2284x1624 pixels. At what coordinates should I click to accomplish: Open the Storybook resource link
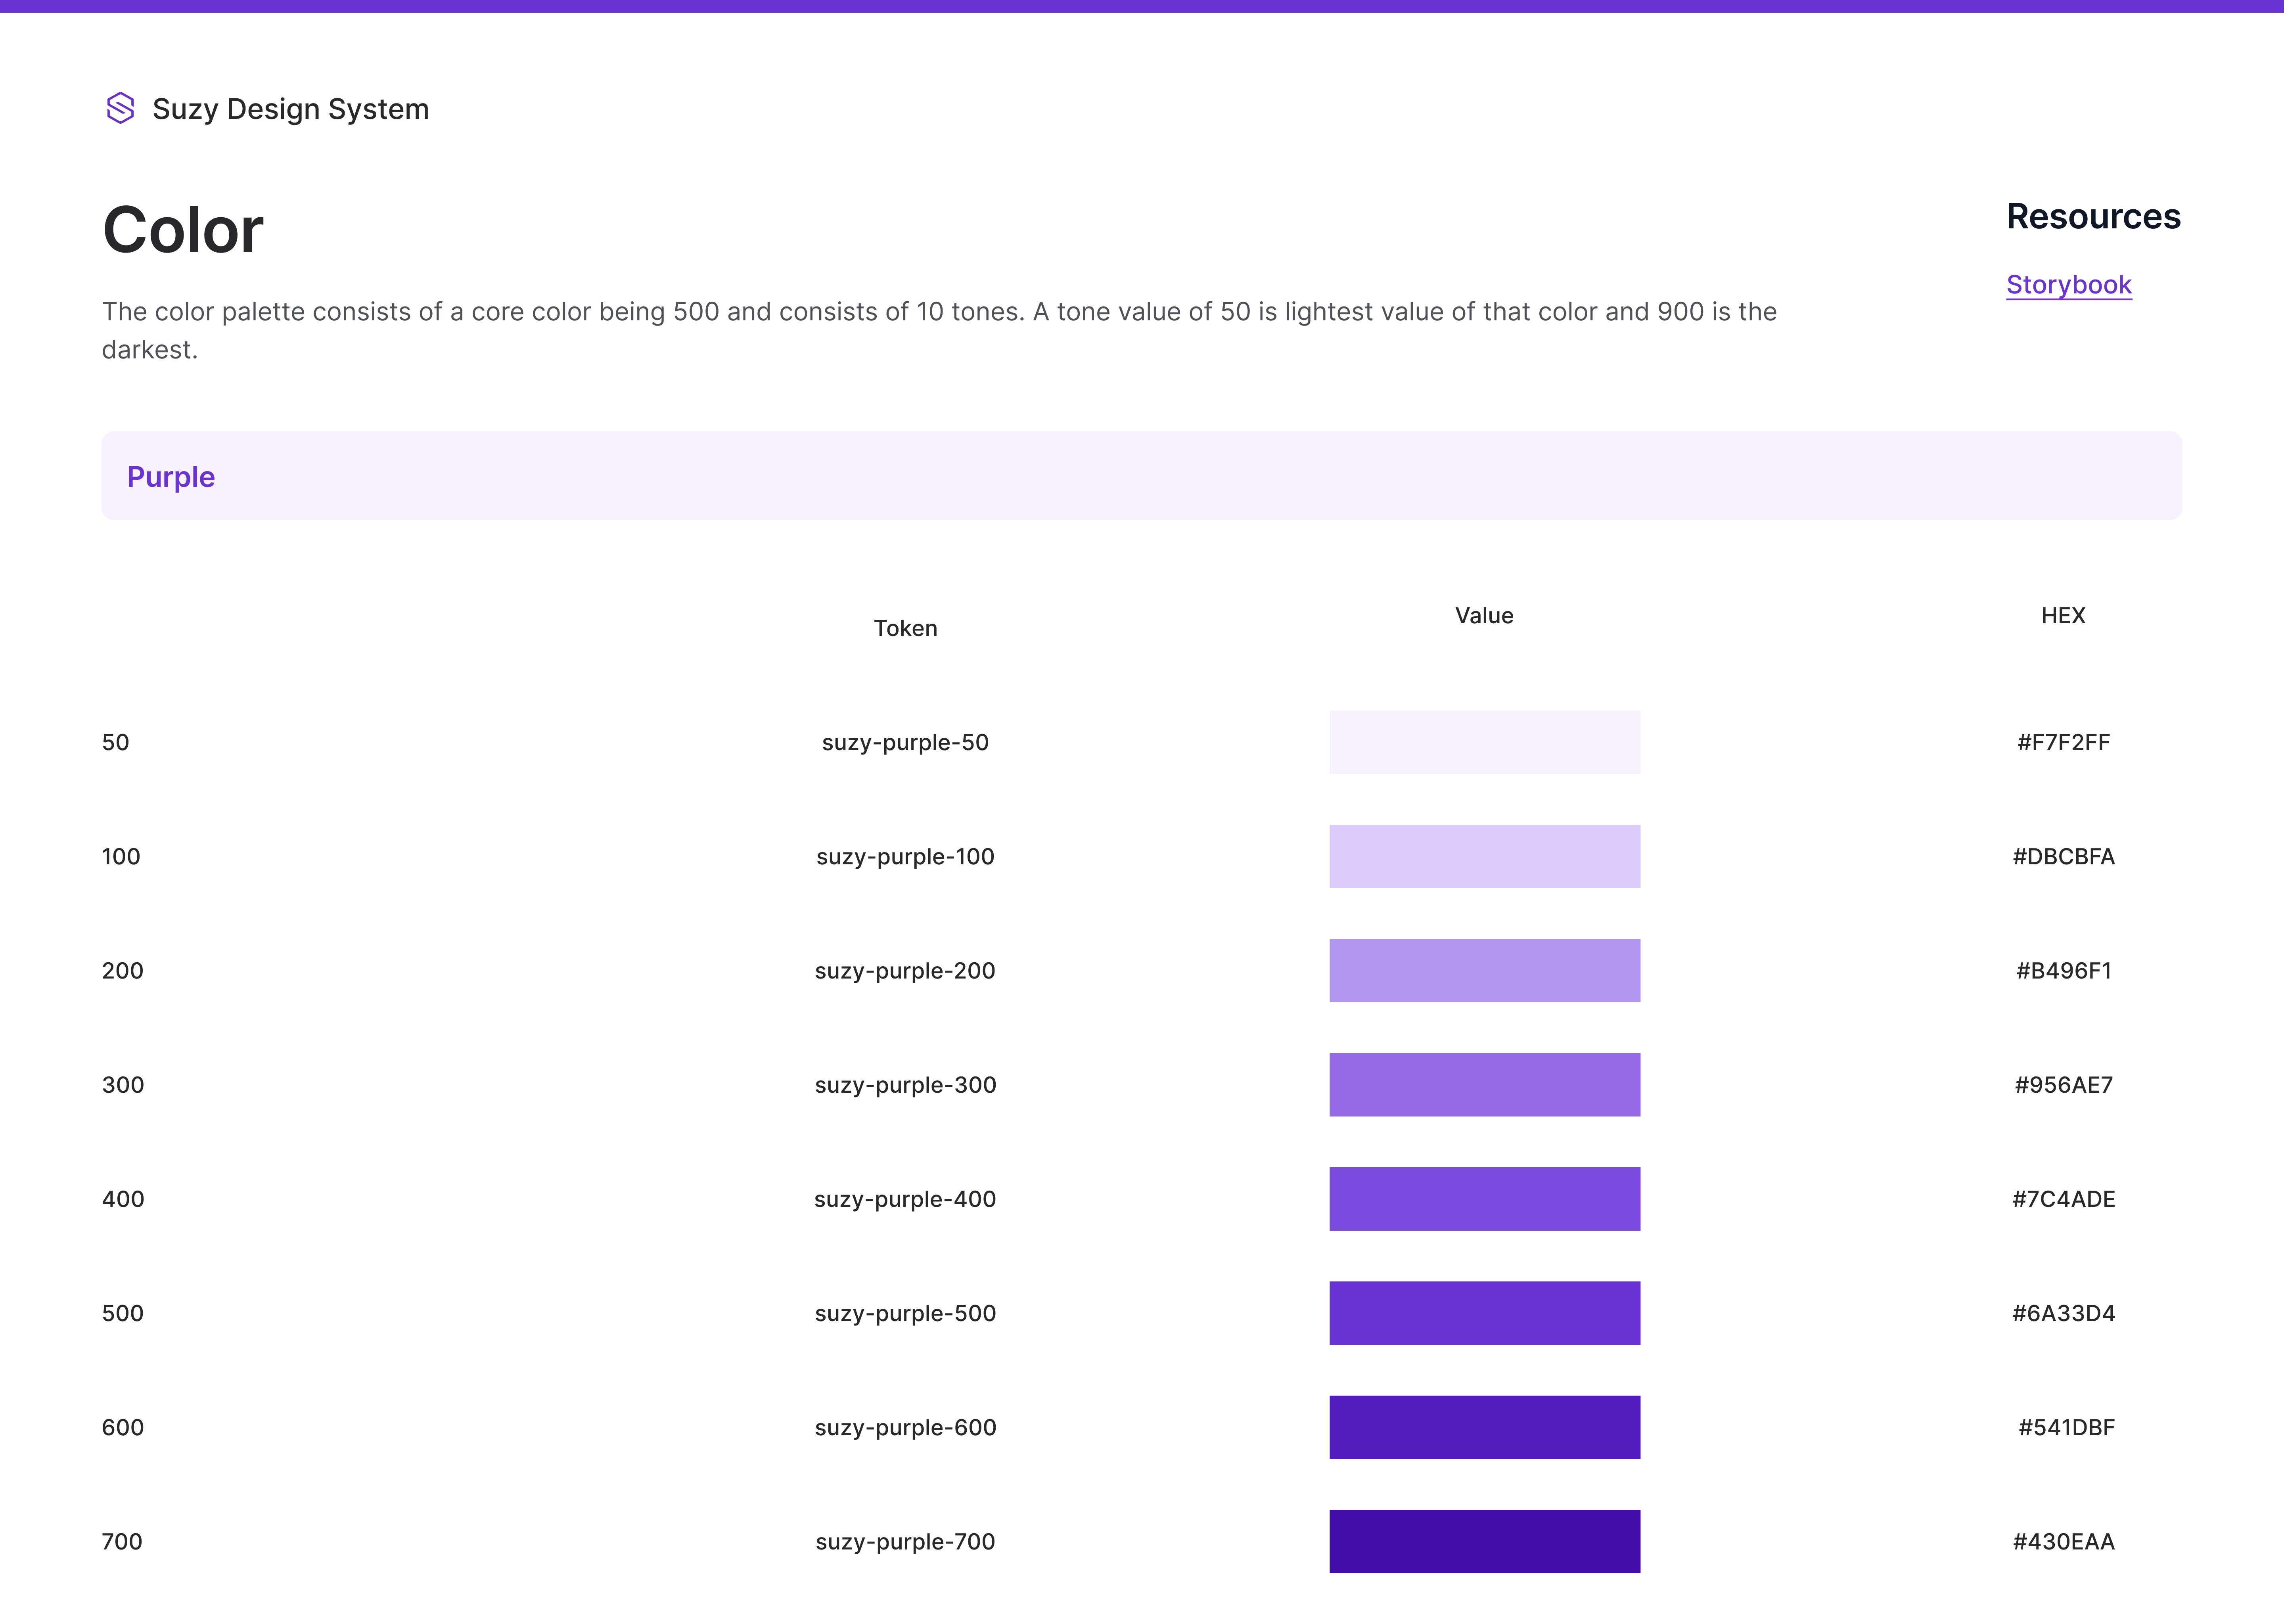[2069, 285]
